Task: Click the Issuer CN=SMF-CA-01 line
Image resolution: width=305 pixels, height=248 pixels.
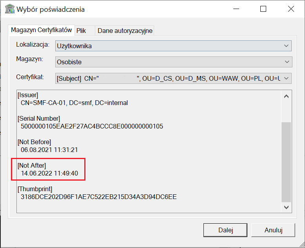Action: tap(74, 103)
